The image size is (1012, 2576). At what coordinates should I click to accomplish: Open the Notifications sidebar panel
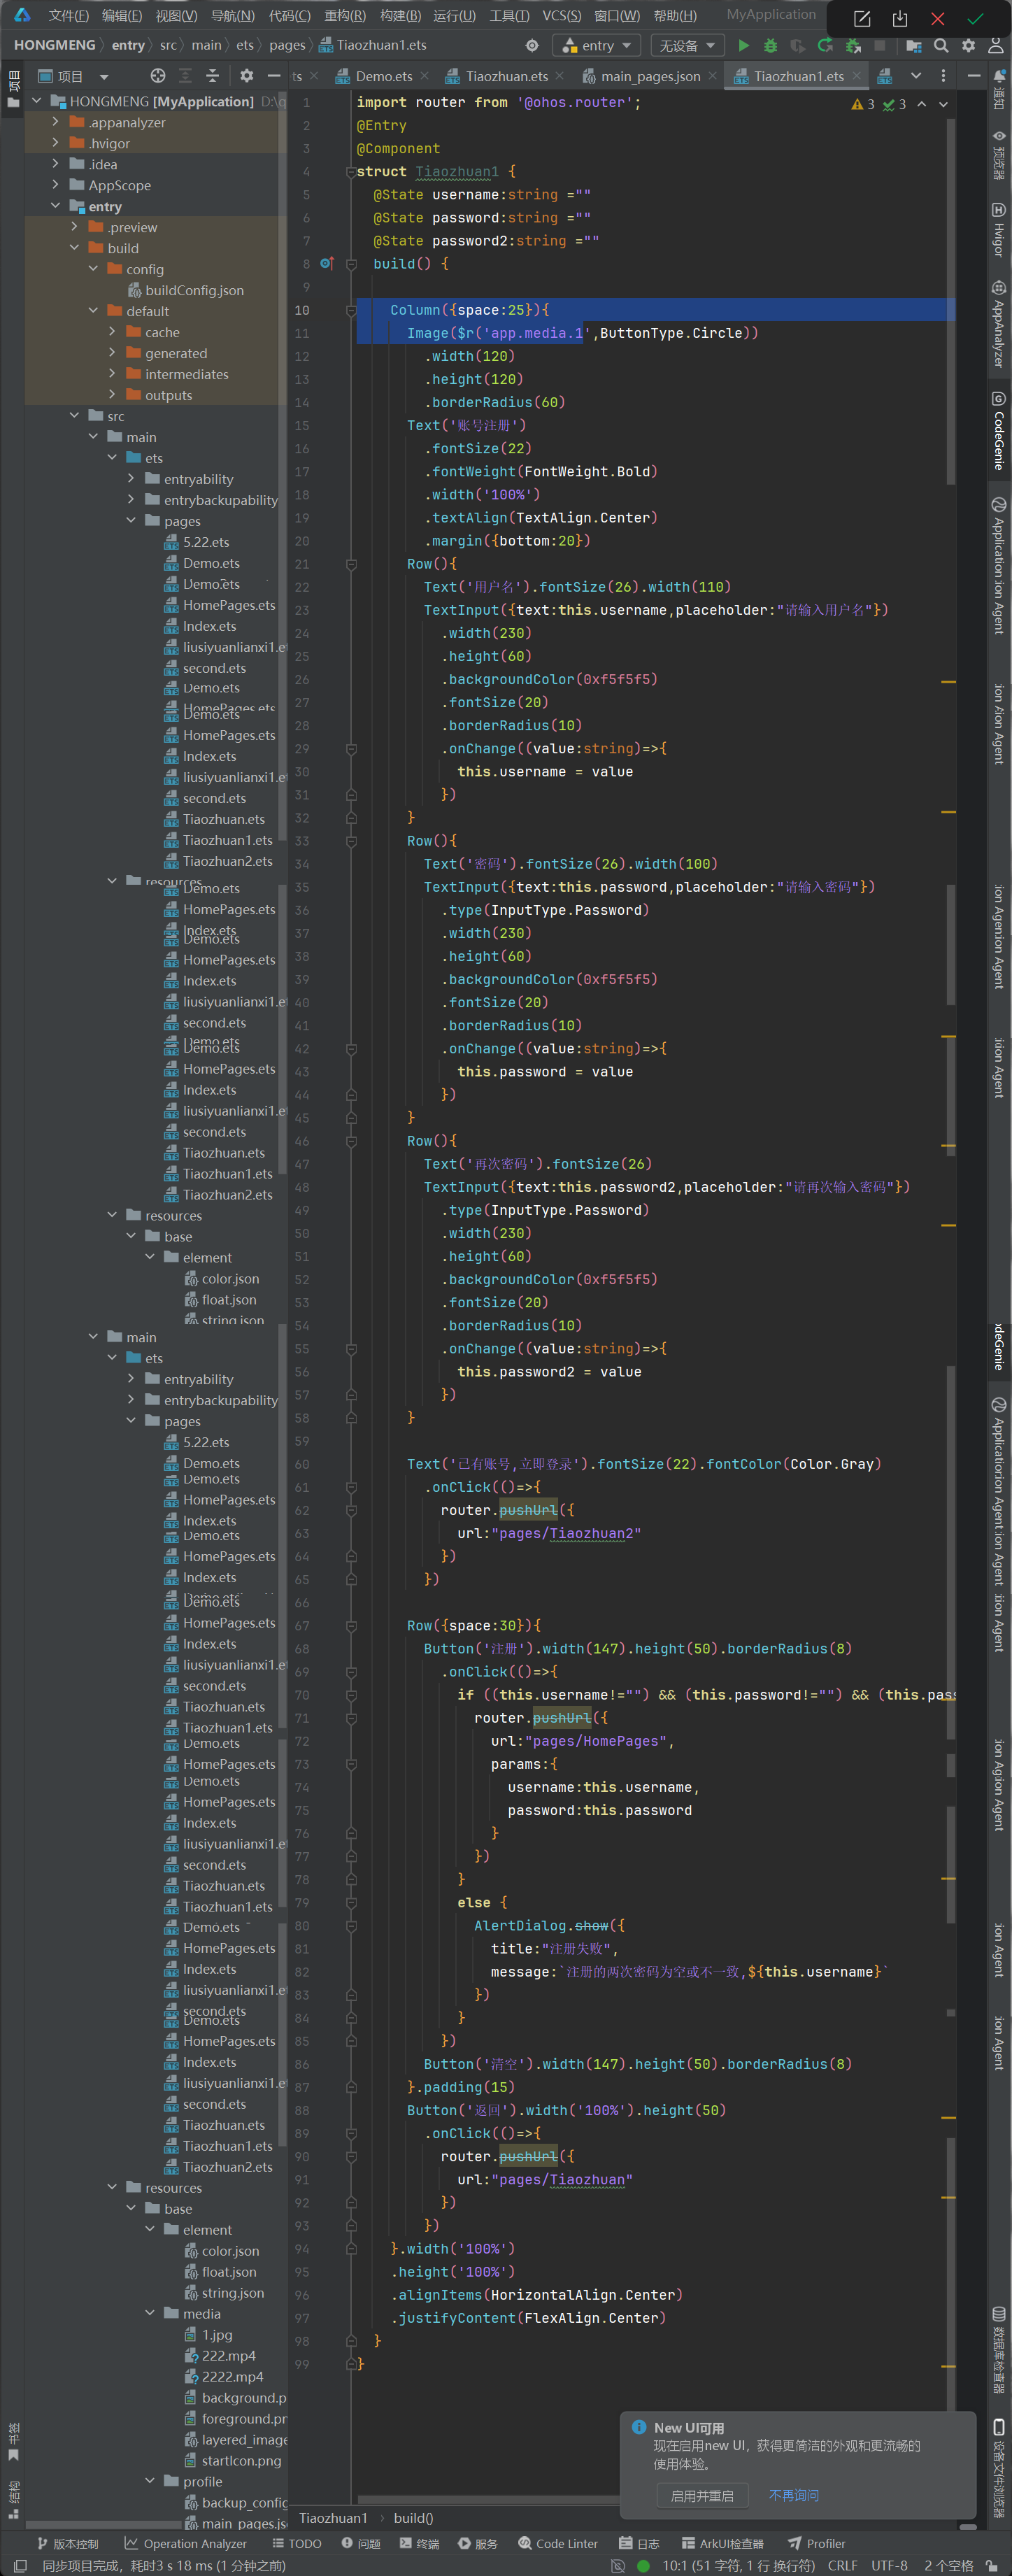[x=998, y=91]
